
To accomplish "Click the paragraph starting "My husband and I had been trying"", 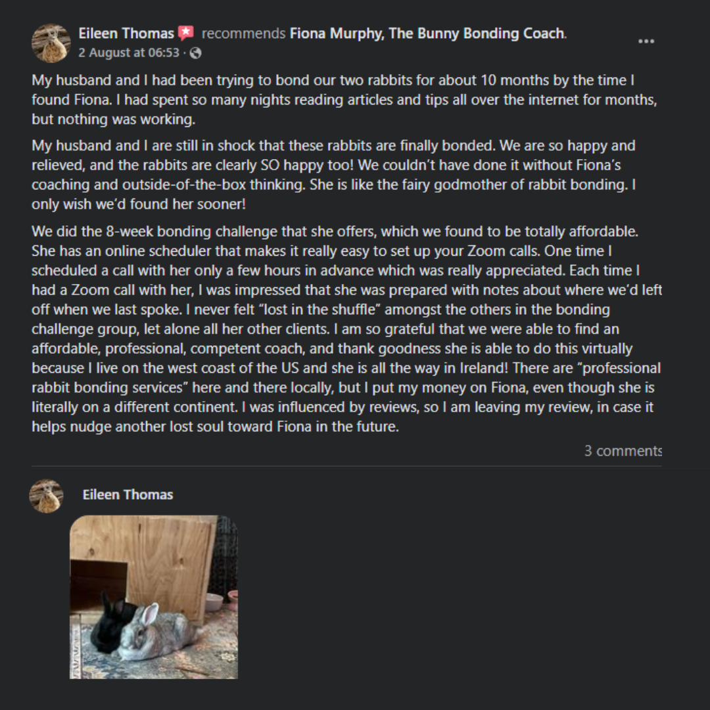I will tap(342, 101).
